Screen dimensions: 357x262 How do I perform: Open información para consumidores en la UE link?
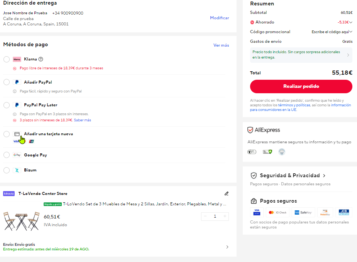click(301, 107)
